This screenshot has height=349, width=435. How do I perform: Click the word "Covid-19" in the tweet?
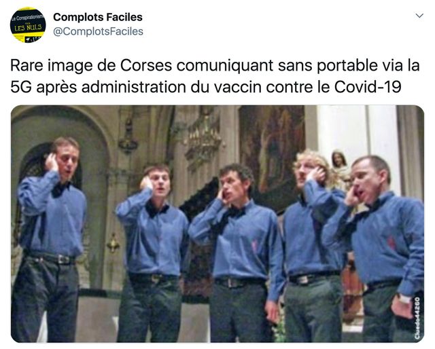pos(368,87)
